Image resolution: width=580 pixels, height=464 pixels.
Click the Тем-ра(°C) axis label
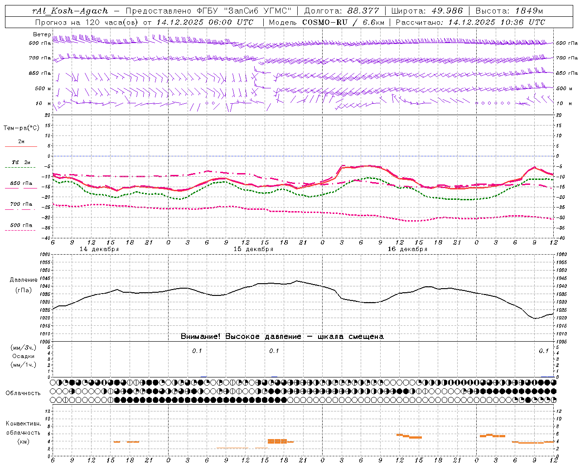(x=21, y=128)
